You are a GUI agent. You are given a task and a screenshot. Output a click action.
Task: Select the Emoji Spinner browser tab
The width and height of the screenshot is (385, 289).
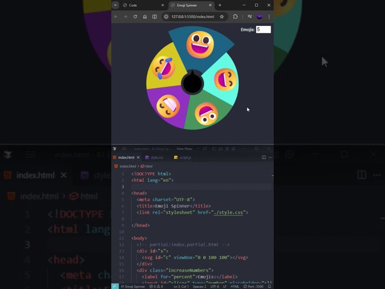point(187,5)
